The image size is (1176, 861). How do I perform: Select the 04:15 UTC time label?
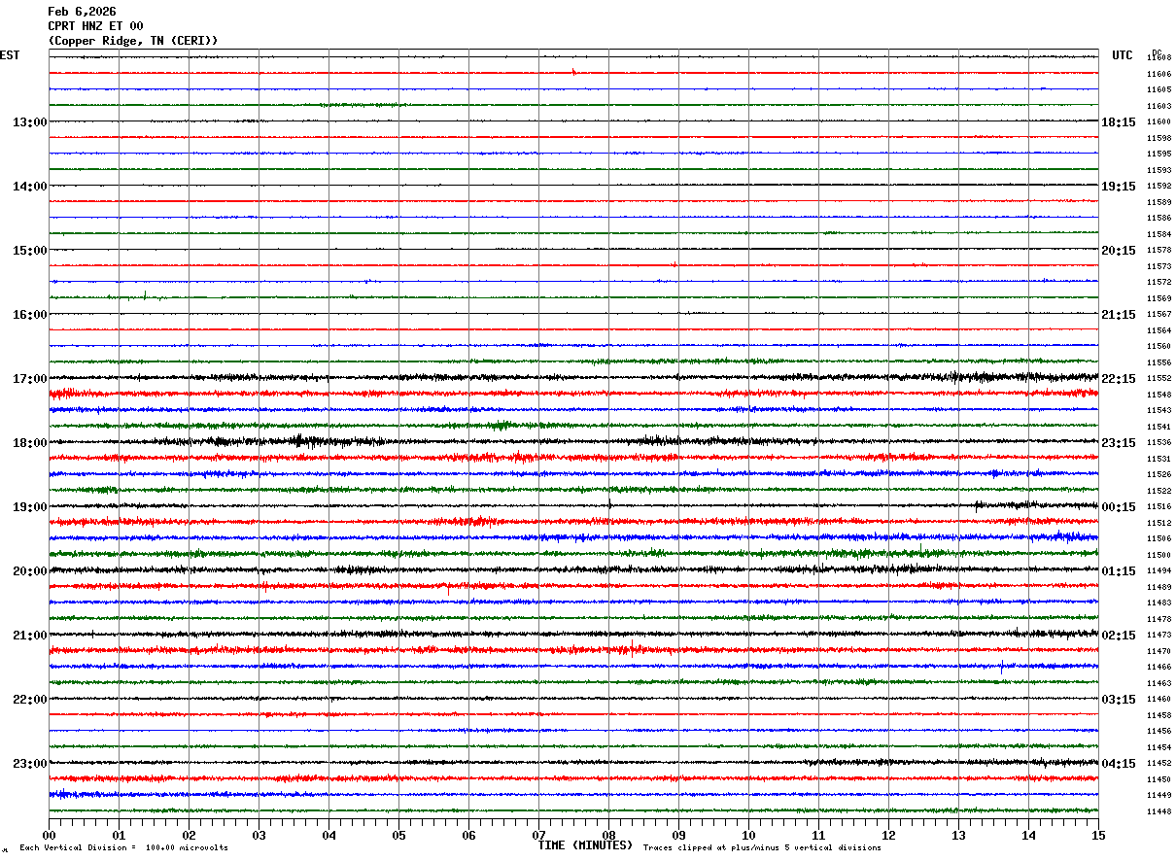point(1118,764)
